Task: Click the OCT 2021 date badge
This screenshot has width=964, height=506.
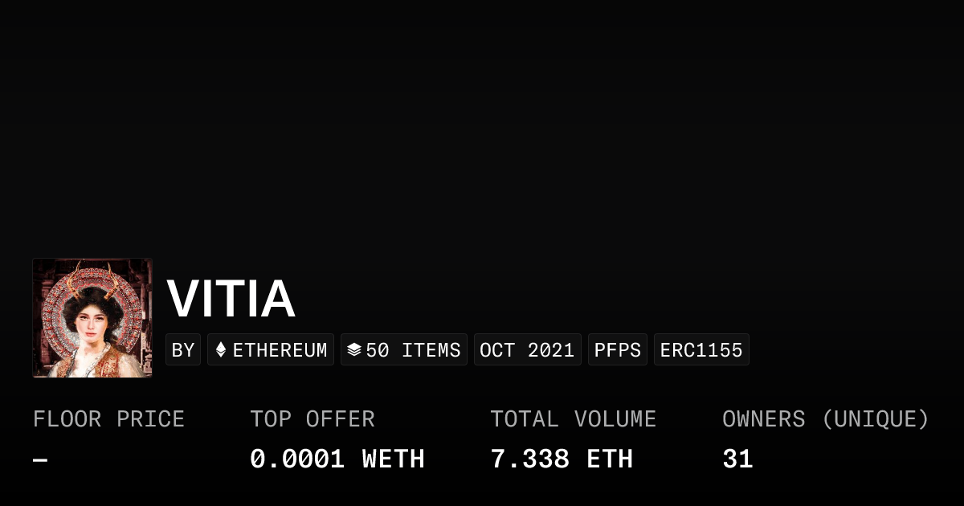Action: [x=527, y=350]
